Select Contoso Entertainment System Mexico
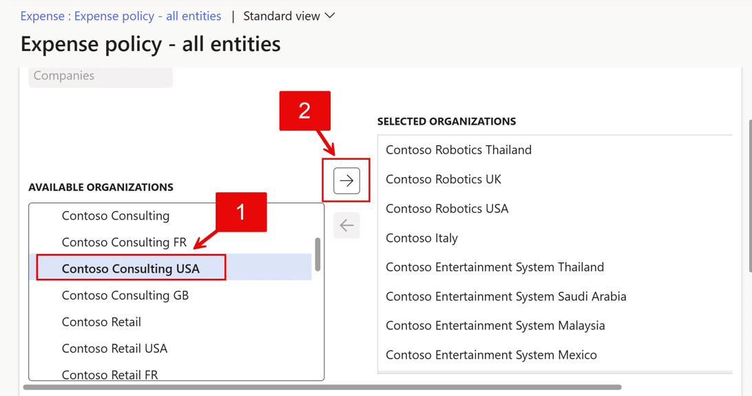 click(491, 355)
